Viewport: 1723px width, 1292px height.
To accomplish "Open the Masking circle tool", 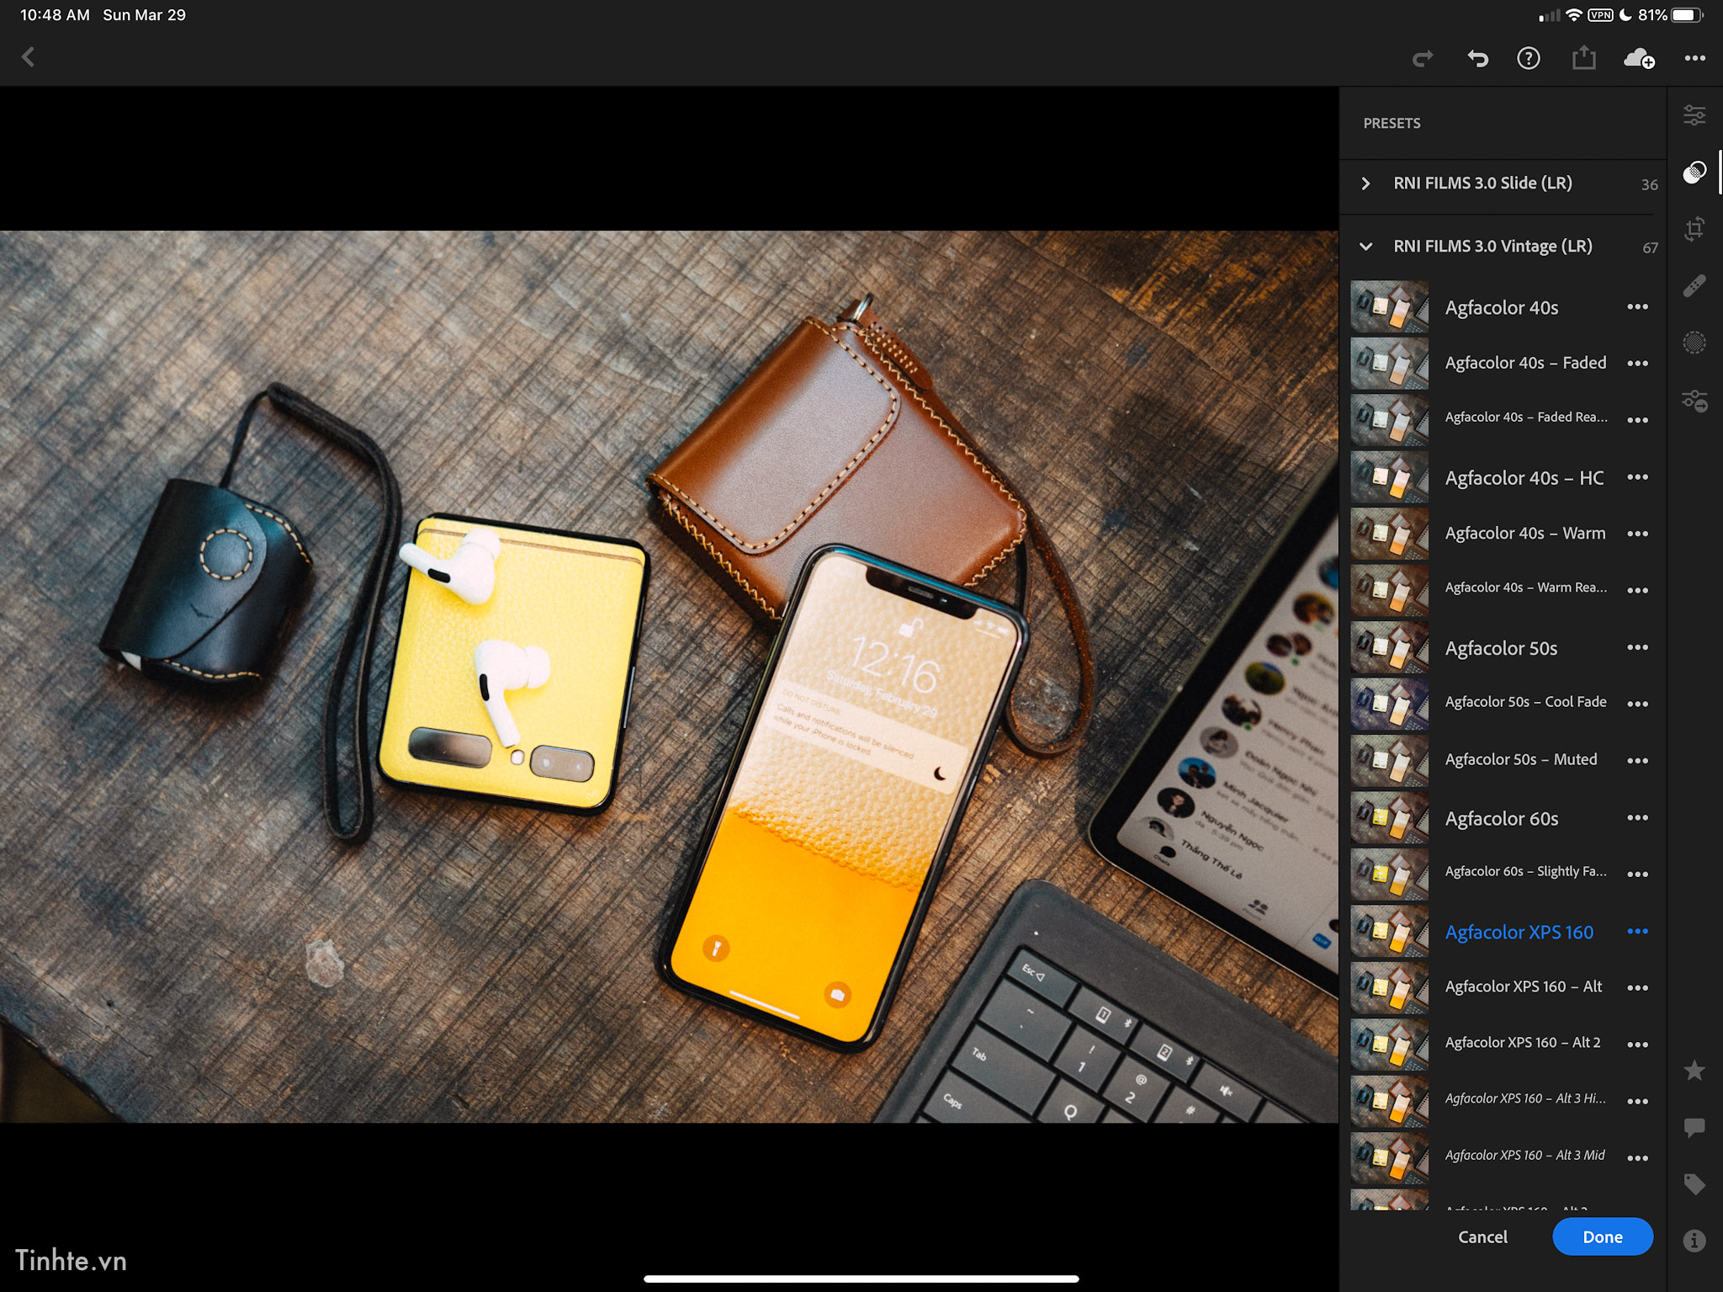I will [x=1694, y=343].
